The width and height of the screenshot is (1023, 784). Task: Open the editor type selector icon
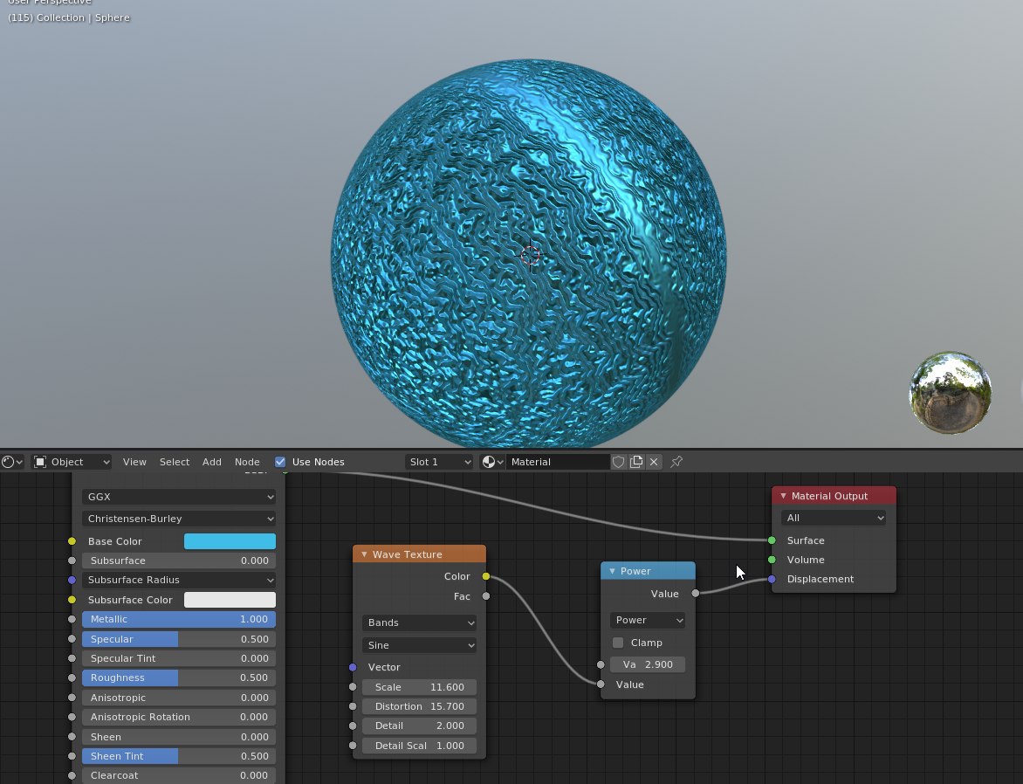[x=12, y=462]
